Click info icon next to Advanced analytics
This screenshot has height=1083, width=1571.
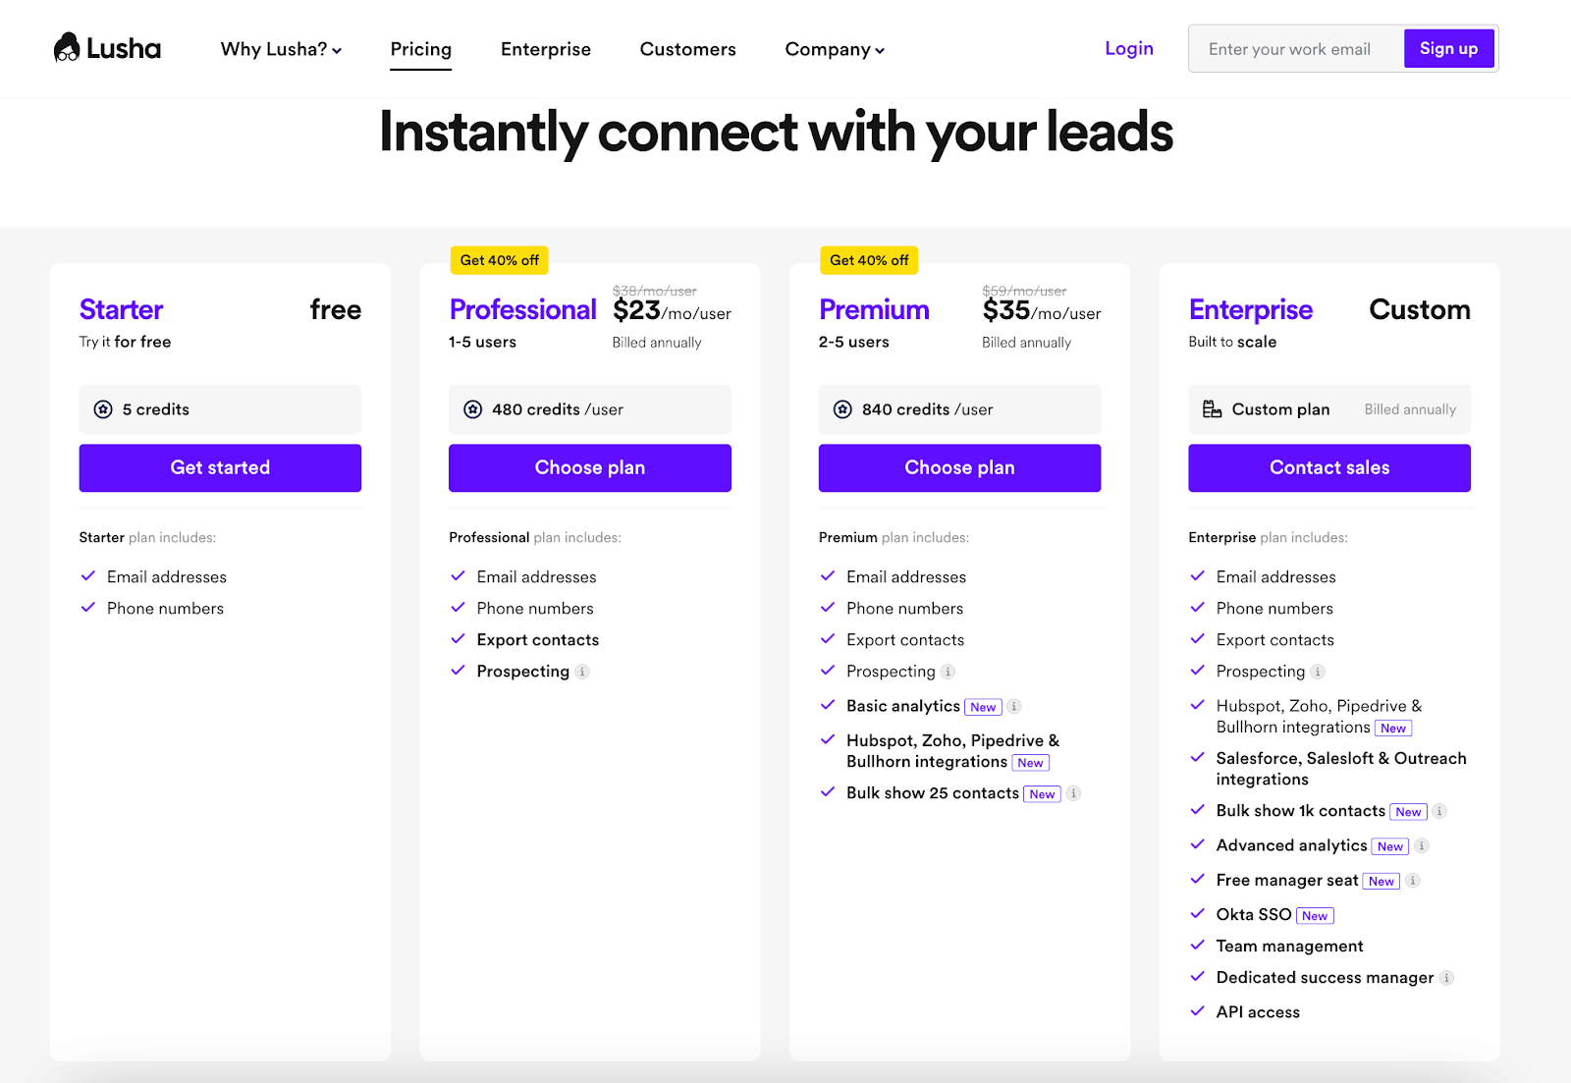pos(1421,845)
